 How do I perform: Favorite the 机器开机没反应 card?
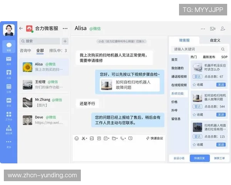[x=198, y=85]
